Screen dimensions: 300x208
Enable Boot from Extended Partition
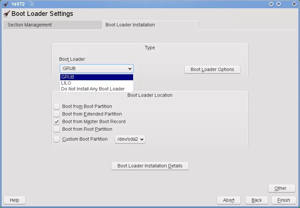click(56, 114)
